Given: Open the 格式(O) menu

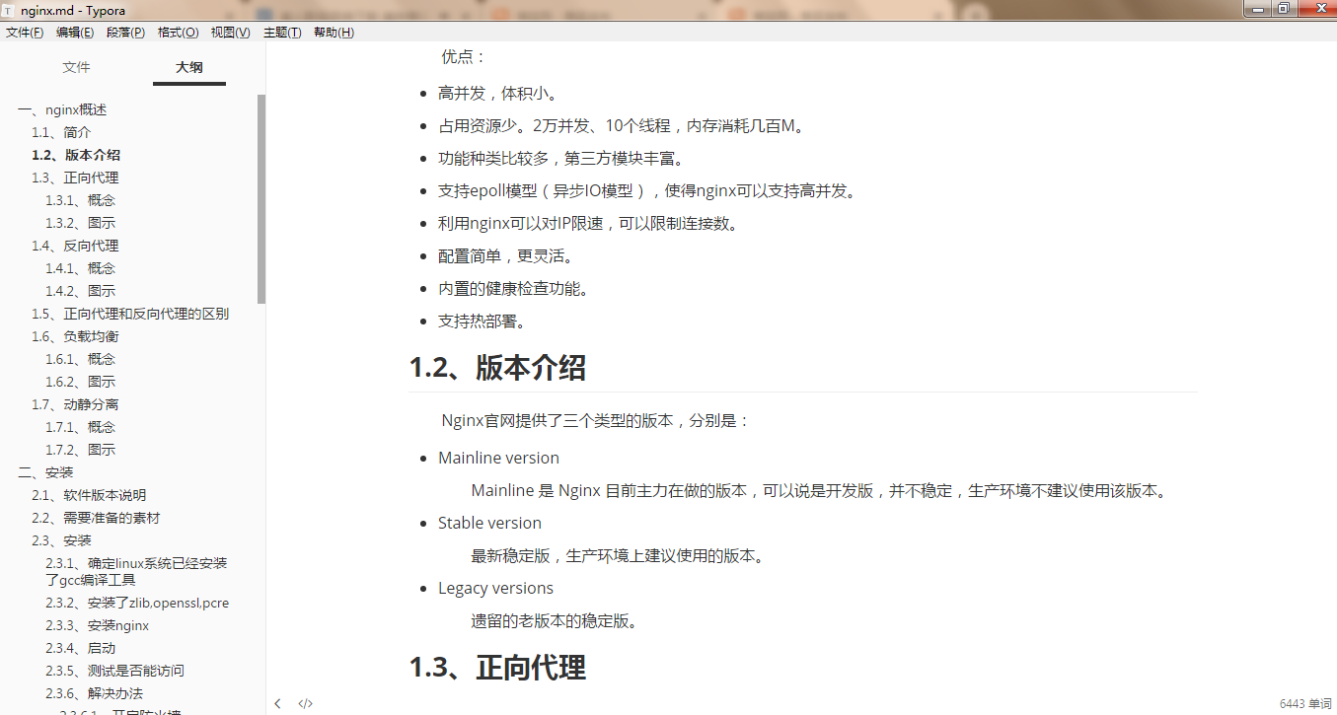Looking at the screenshot, I should point(177,32).
